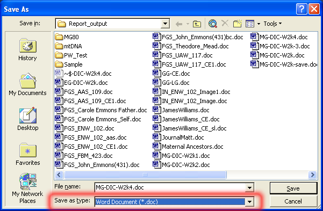Select MG-DIC-W2k2.doc
323x211 pixels.
[181, 165]
